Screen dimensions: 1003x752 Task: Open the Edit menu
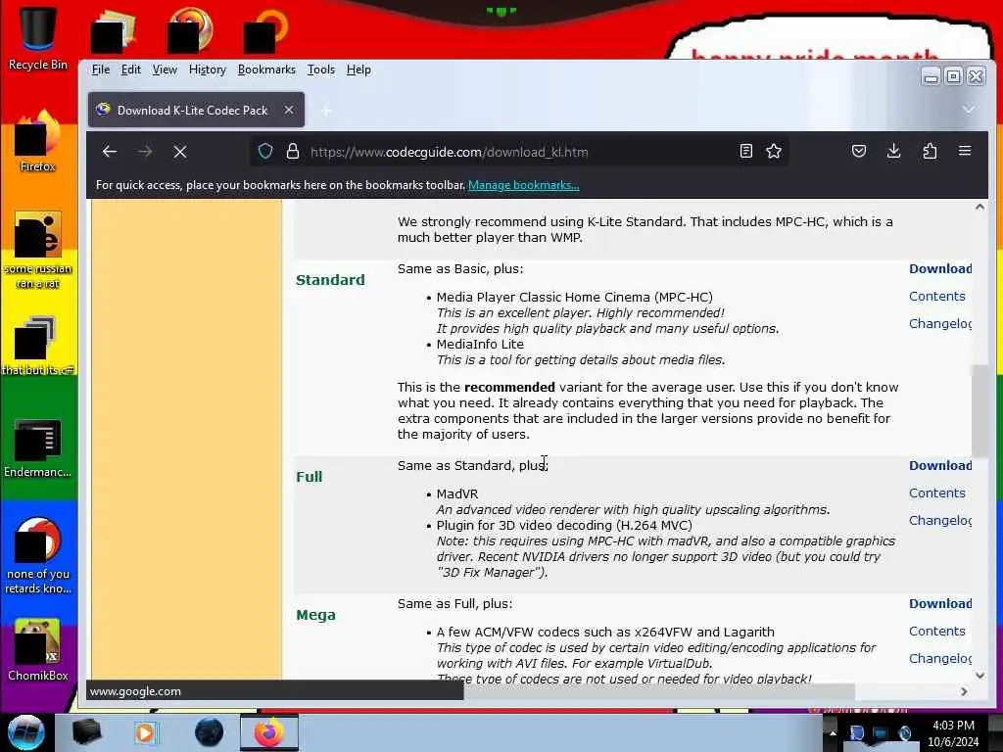click(130, 70)
